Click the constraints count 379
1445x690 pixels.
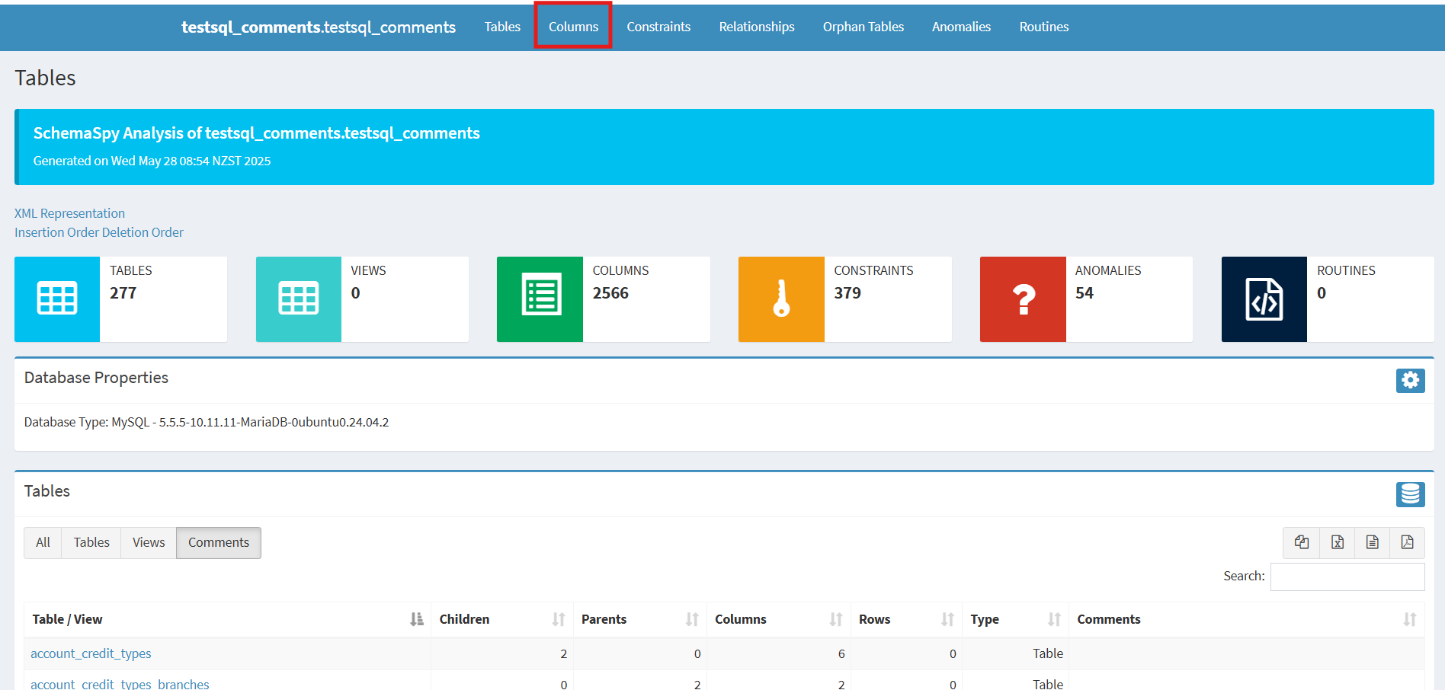pyautogui.click(x=847, y=293)
